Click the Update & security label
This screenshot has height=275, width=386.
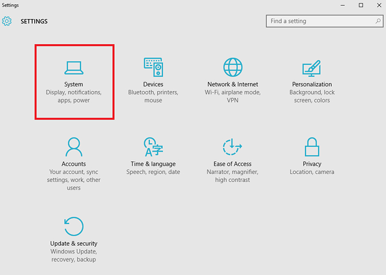coord(74,243)
